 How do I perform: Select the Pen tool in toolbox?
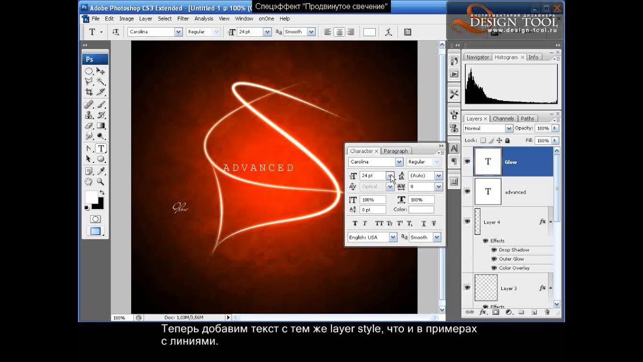point(89,148)
